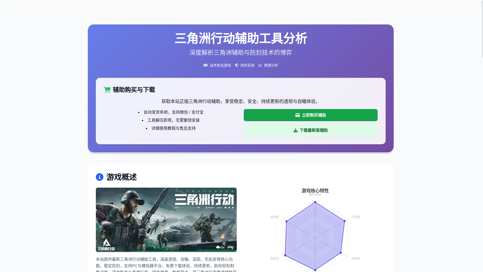
Task: Click the radar data point near 可玩性
Action: [345, 221]
